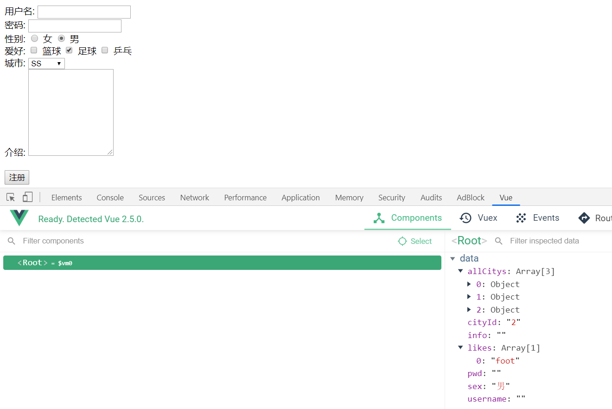Image resolution: width=612 pixels, height=409 pixels.
Task: Click the Routing diamond icon
Action: pos(584,218)
